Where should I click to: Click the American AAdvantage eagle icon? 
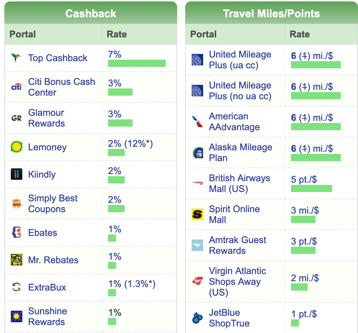(197, 122)
